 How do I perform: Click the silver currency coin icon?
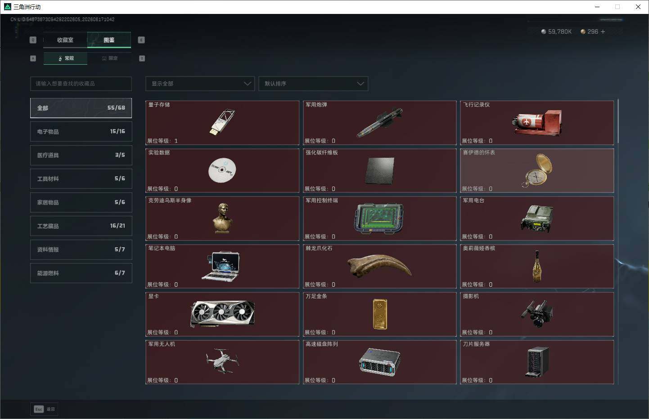point(544,31)
